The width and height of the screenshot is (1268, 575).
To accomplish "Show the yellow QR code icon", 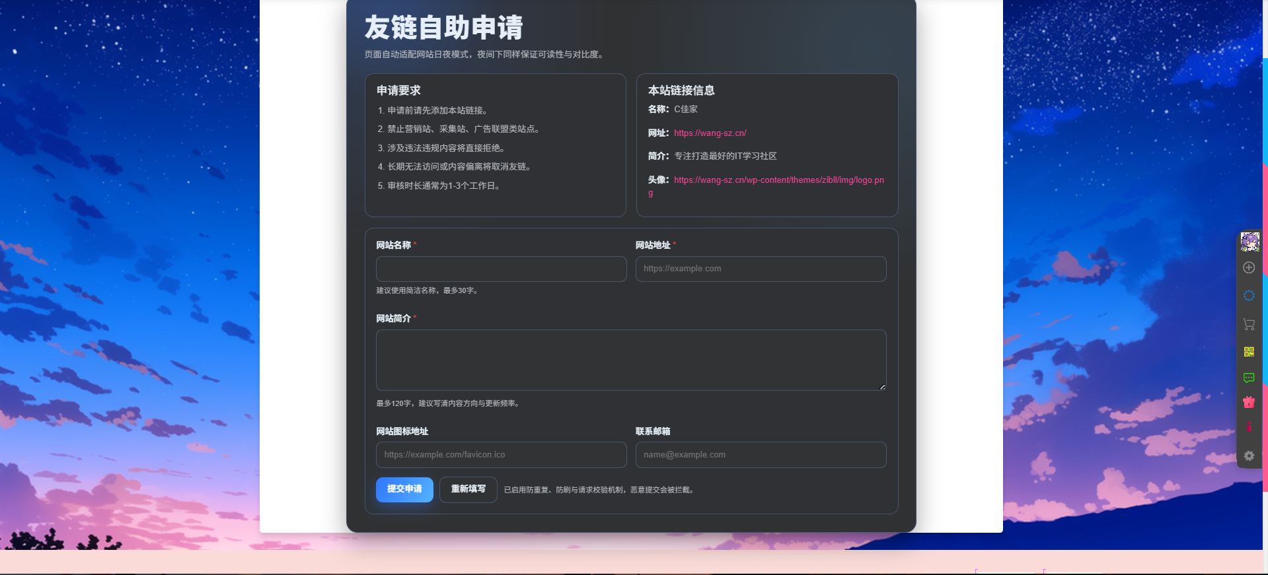I will [1249, 352].
